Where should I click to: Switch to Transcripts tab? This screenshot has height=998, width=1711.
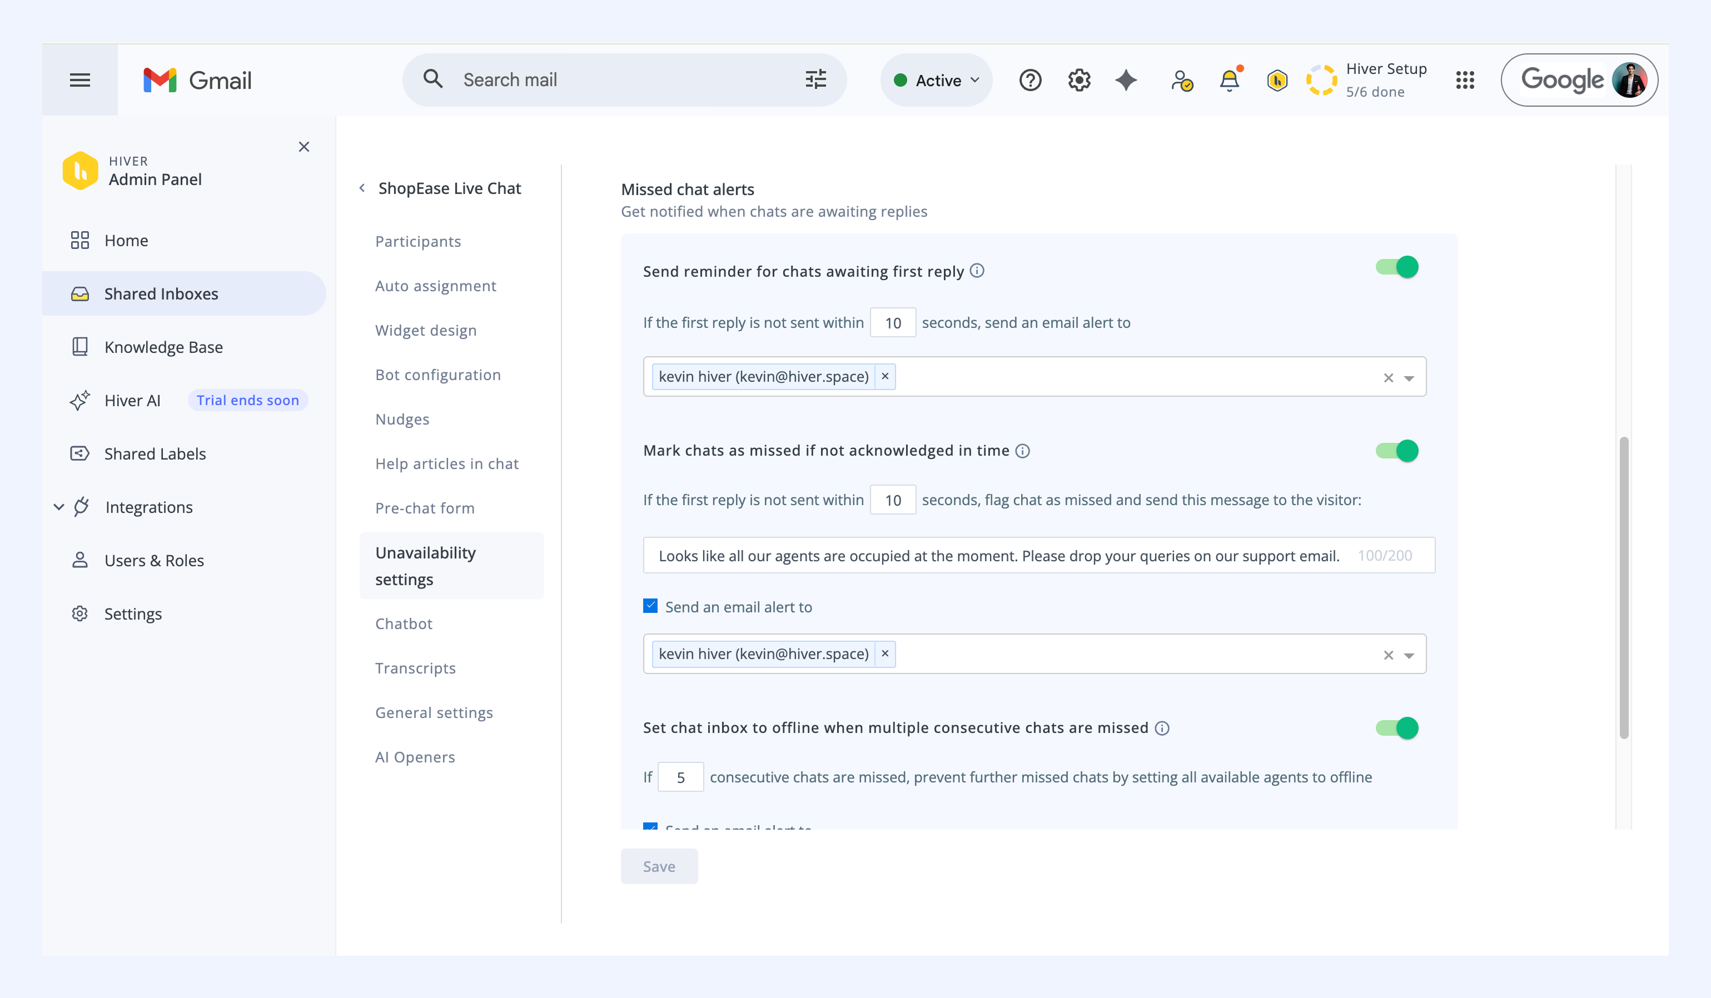(x=415, y=668)
